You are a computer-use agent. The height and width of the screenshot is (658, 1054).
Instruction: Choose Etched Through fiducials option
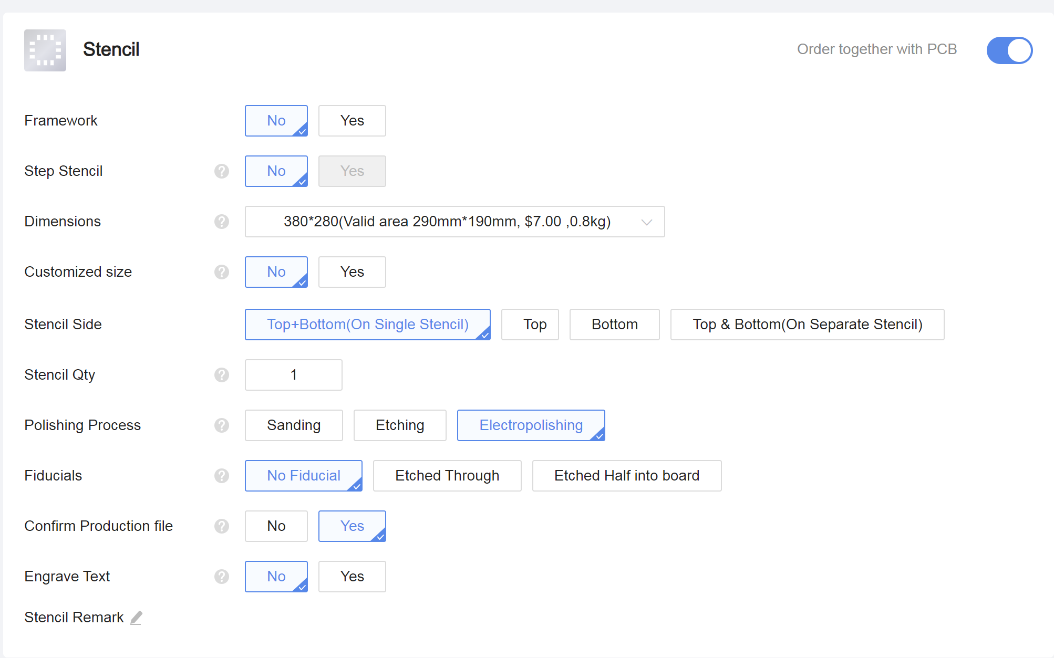click(447, 476)
